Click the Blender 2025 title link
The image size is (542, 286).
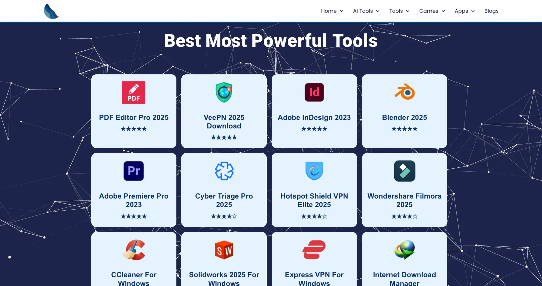click(405, 117)
